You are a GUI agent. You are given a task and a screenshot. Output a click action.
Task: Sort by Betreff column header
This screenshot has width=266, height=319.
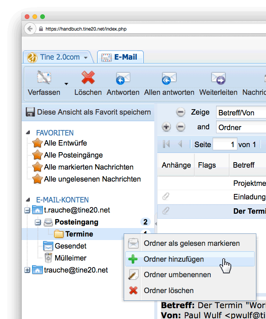point(248,165)
